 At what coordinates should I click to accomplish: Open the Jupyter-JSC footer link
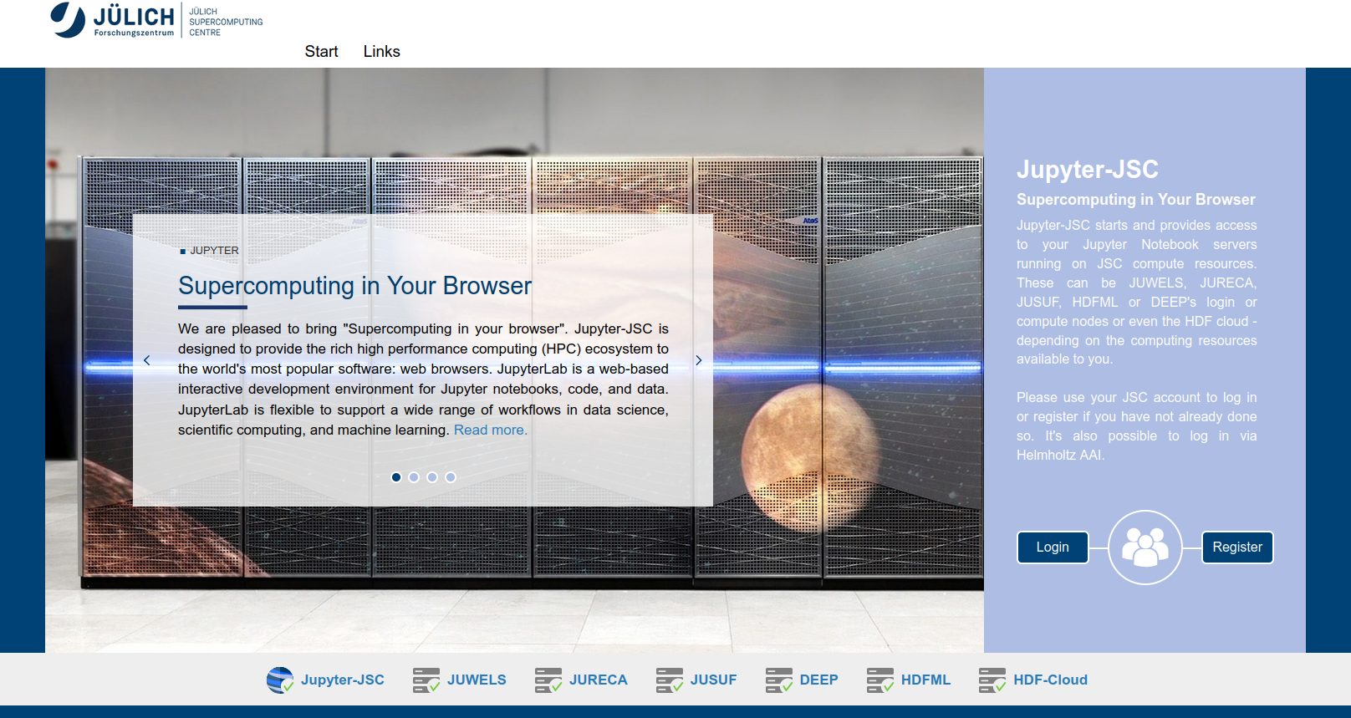click(343, 680)
